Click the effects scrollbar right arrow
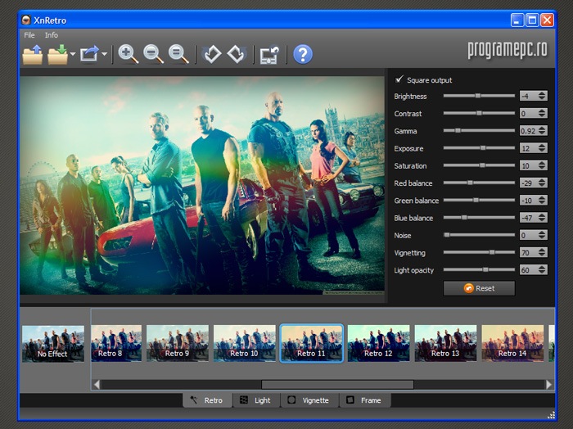Screen dimensions: 573x429 (548, 385)
